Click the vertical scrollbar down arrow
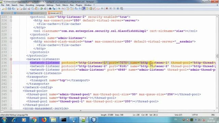Screen dimensions: 219x123 click(217, 108)
